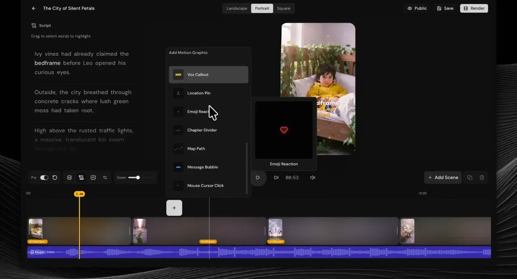This screenshot has width=517, height=279.
Task: Click the Message Bubble graphic icon
Action: tap(178, 167)
